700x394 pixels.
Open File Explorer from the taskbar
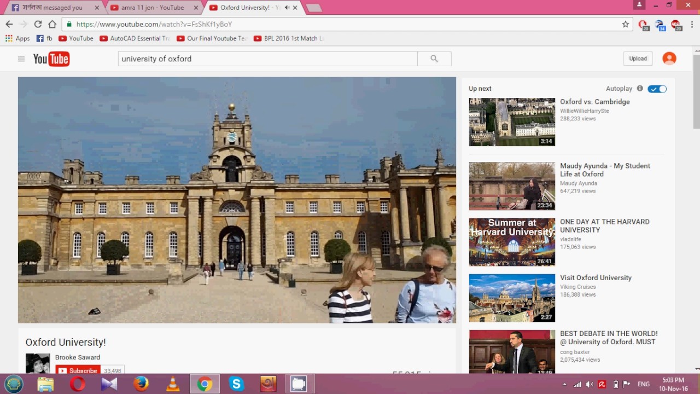tap(46, 384)
